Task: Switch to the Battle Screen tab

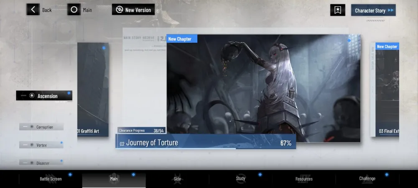Action: coord(51,179)
